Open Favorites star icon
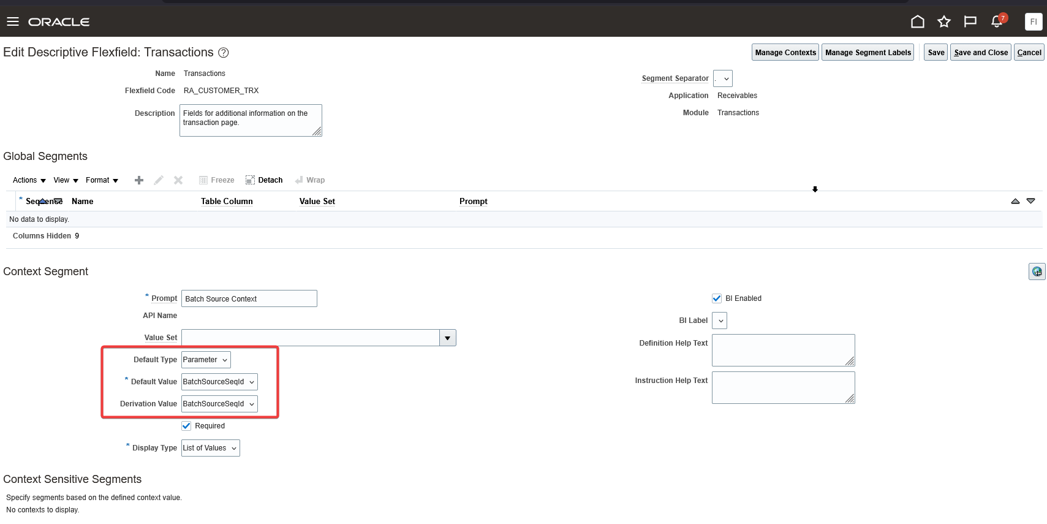The height and width of the screenshot is (524, 1047). (943, 22)
